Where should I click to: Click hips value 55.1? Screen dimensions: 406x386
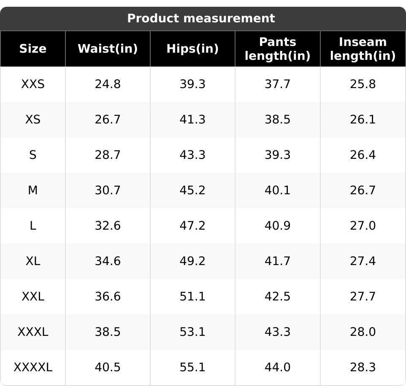[192, 367]
